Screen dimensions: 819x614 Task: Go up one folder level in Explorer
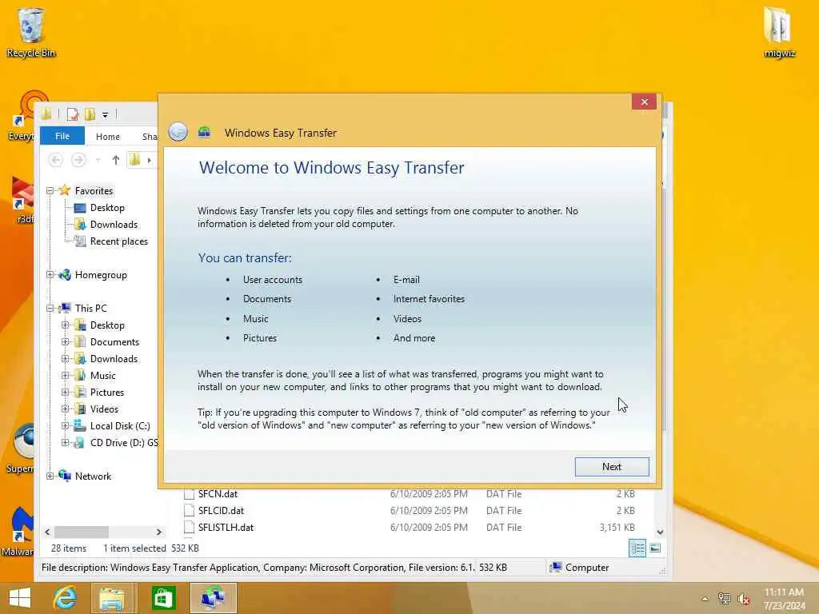pos(115,160)
